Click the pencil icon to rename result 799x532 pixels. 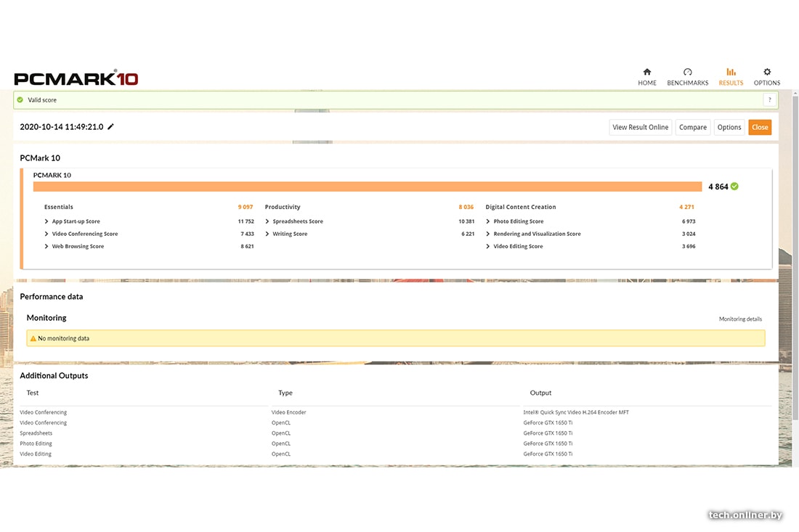click(x=110, y=126)
